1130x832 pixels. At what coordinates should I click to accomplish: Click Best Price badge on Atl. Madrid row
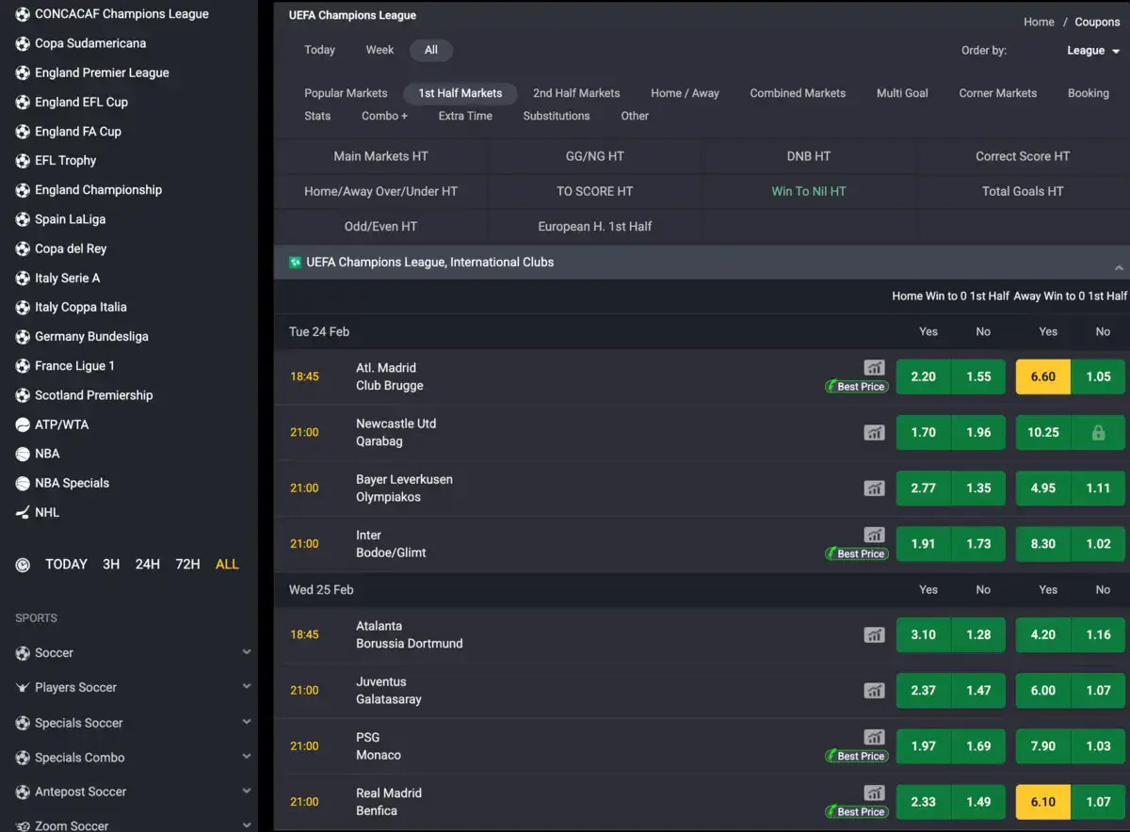pos(857,387)
